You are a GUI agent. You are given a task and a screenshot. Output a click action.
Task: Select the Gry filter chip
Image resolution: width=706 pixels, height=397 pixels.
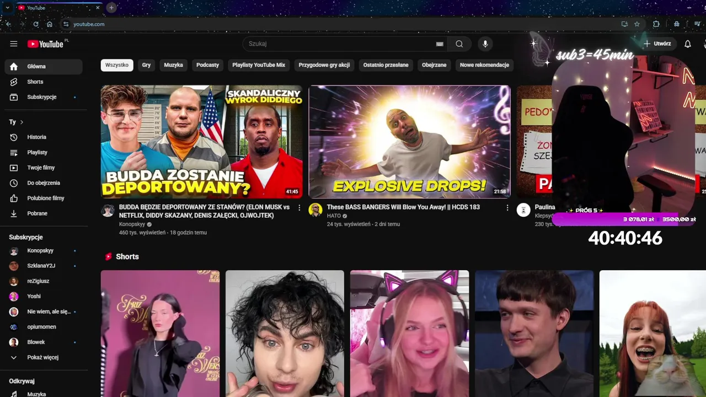tap(146, 65)
